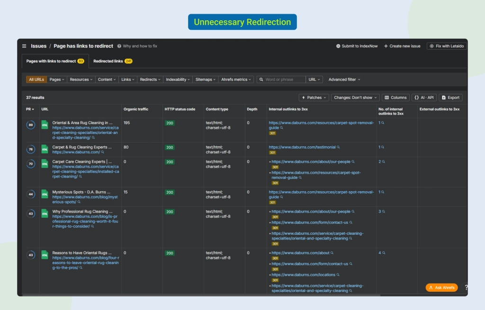485x310 pixels.
Task: Click the HTML file icon for Reasons to Have Oriental Rugs row
Action: 45,255
